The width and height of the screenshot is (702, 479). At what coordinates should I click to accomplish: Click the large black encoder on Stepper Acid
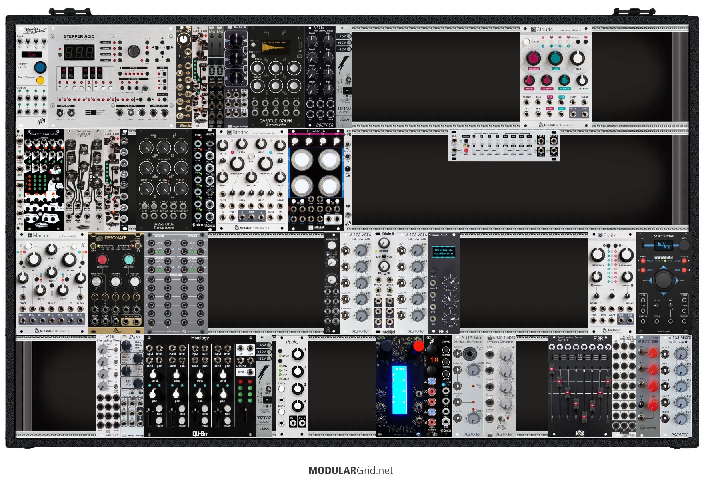(x=134, y=51)
